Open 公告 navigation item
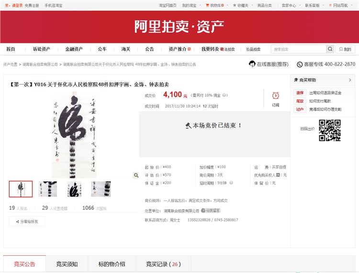The width and height of the screenshot is (359, 273). click(x=149, y=49)
